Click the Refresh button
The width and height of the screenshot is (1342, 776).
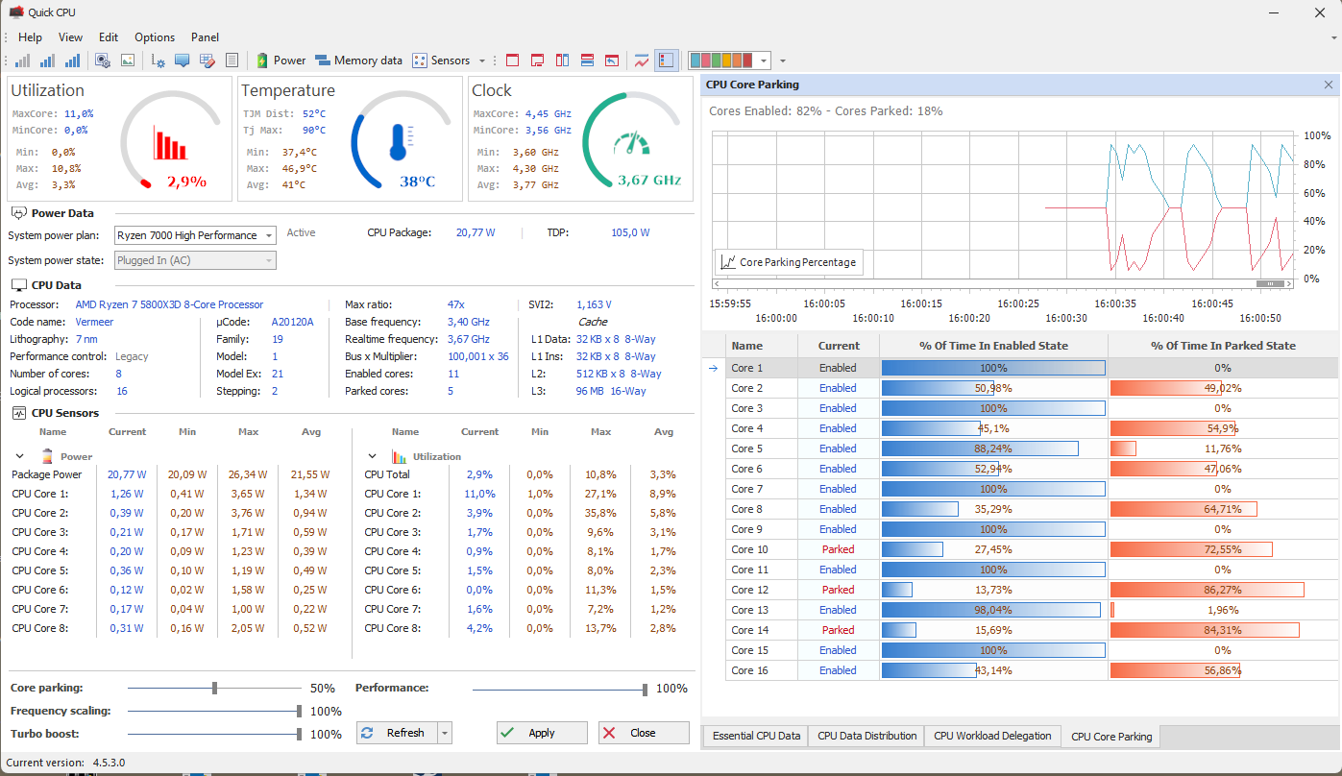(397, 733)
